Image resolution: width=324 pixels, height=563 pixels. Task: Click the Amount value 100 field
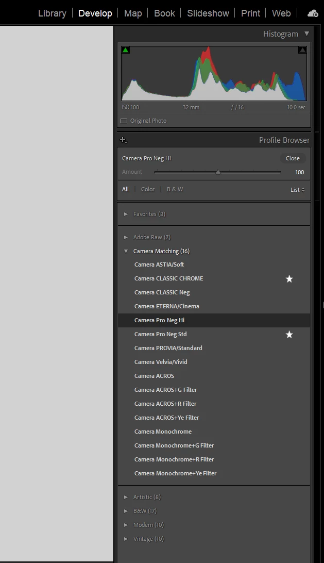coord(300,172)
